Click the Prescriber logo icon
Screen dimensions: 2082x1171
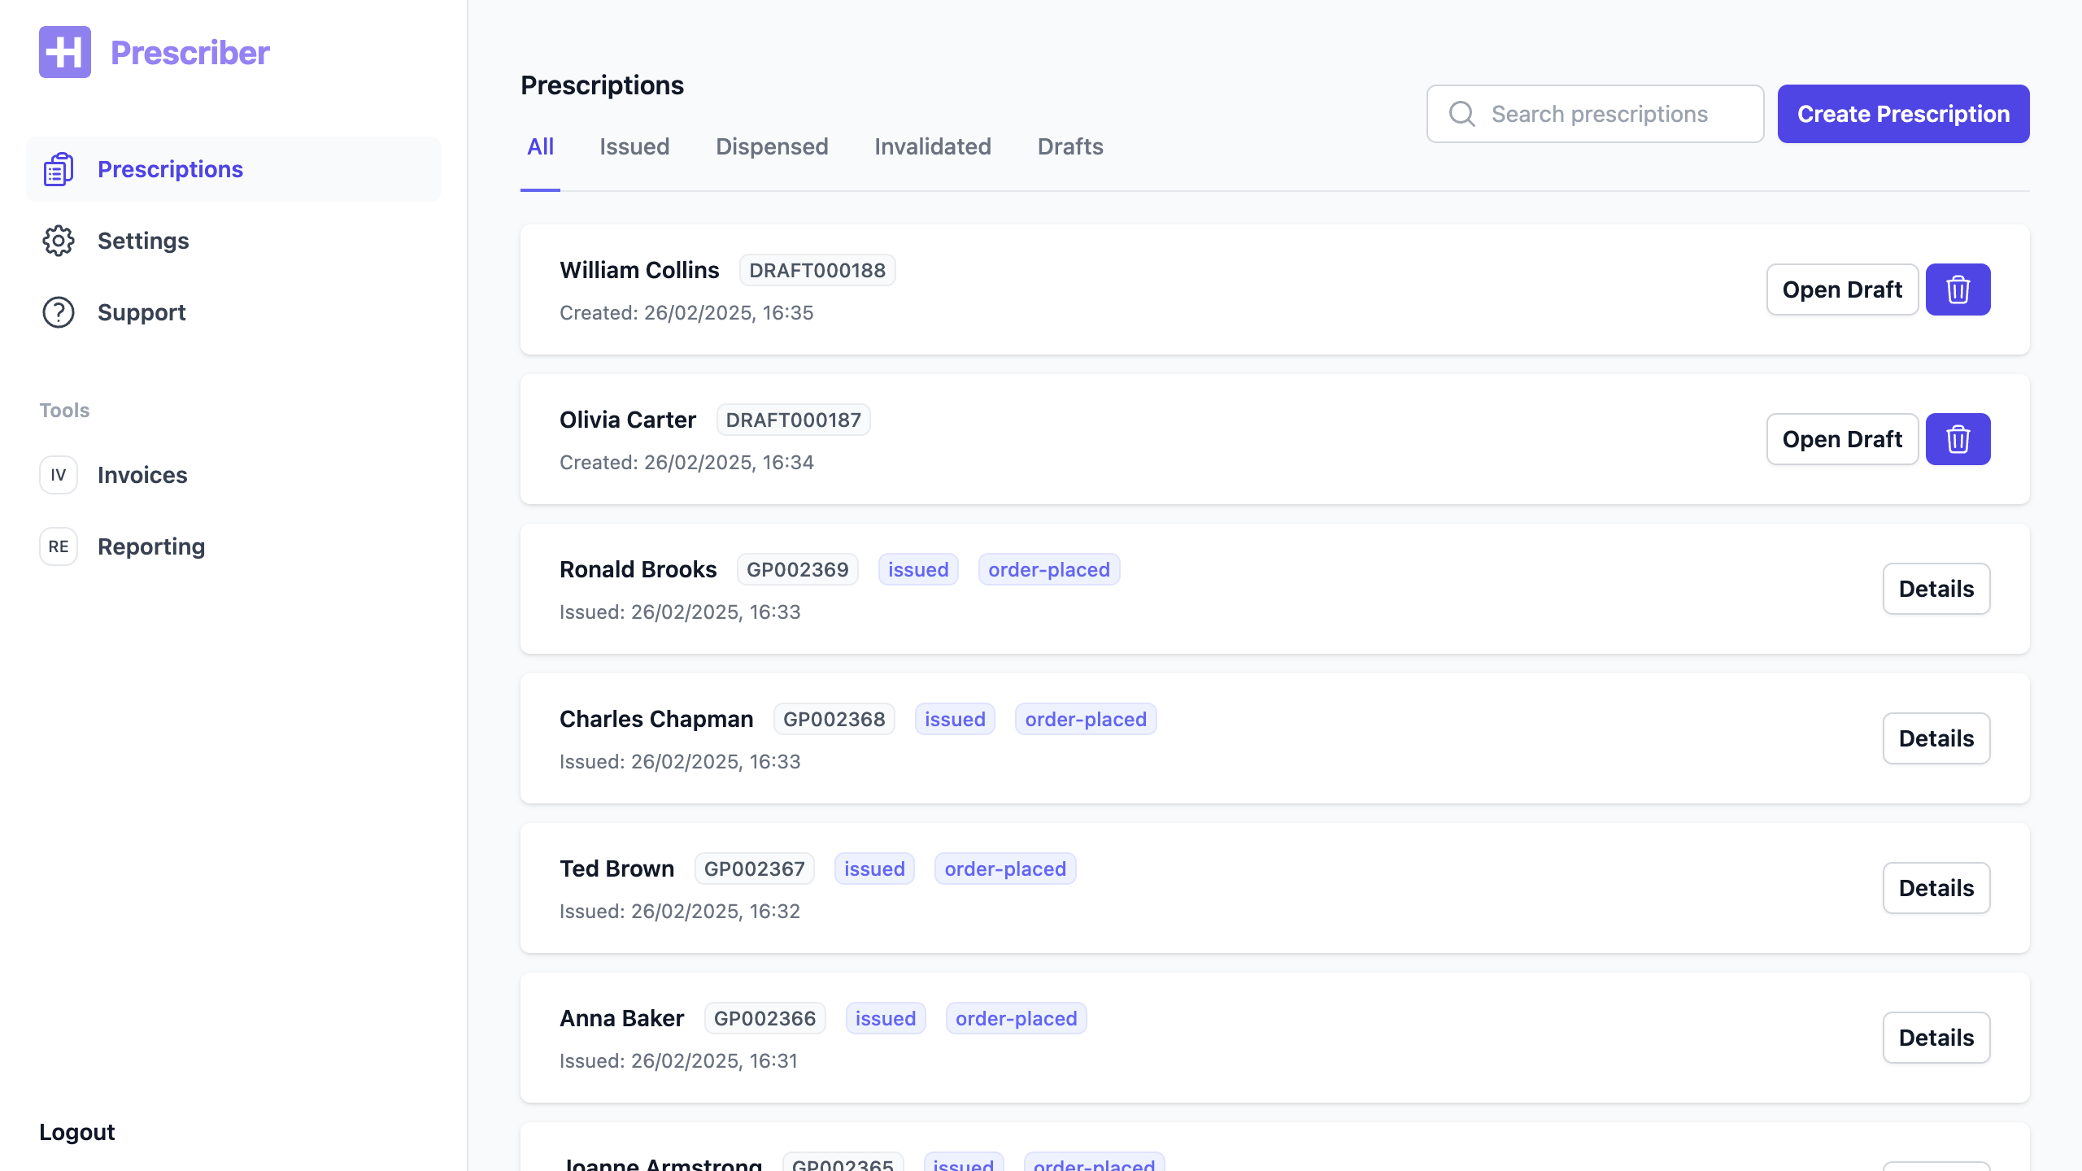[65, 52]
